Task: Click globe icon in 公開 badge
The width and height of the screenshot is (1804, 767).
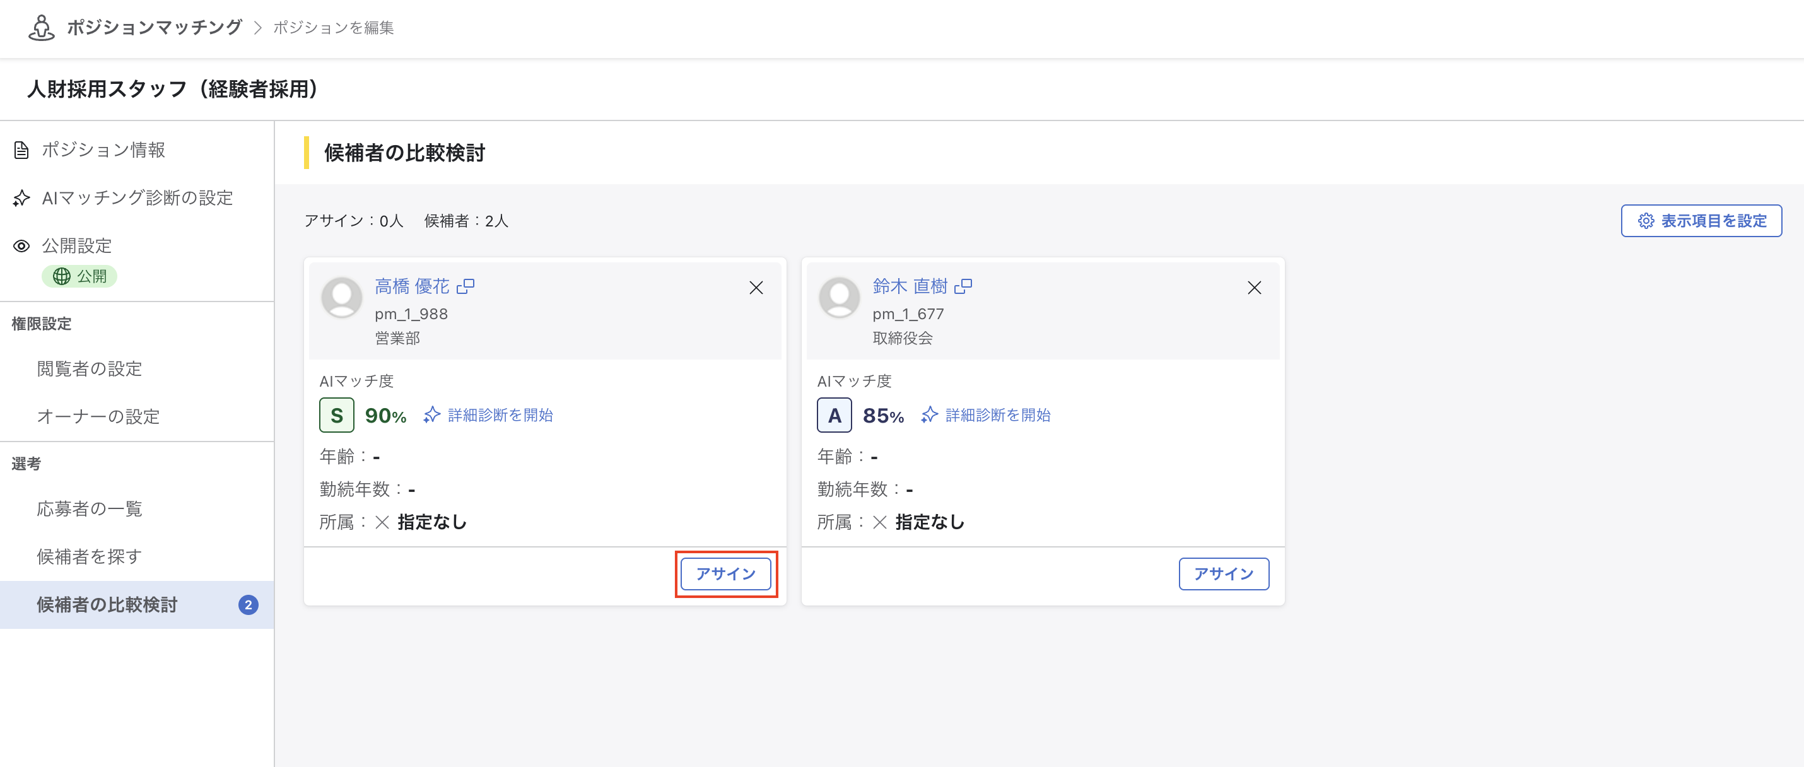Action: [62, 277]
